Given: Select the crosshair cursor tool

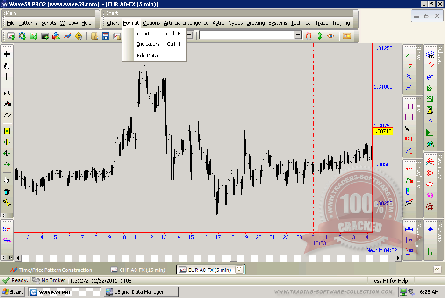Looking at the screenshot, I should [7, 54].
